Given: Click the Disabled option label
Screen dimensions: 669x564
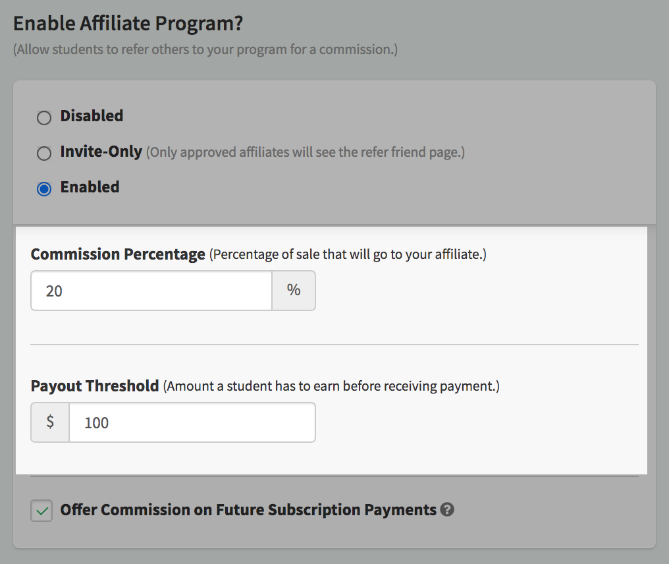Looking at the screenshot, I should (x=92, y=116).
